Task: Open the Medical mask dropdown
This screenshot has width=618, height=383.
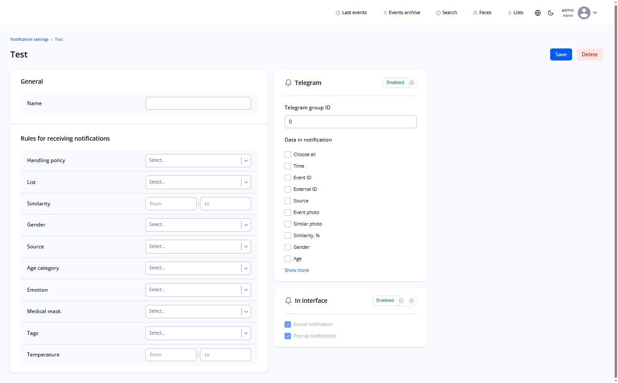Action: [x=198, y=311]
